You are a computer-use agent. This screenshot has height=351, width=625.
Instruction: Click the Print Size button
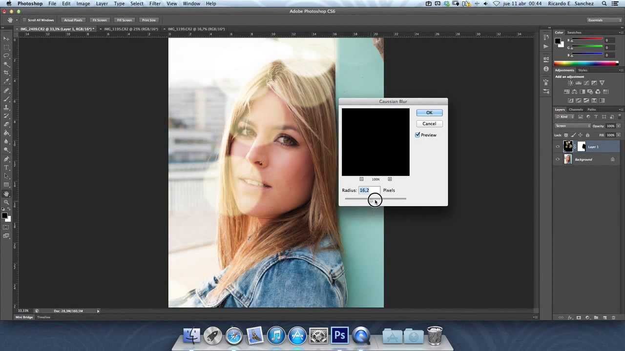pos(148,20)
